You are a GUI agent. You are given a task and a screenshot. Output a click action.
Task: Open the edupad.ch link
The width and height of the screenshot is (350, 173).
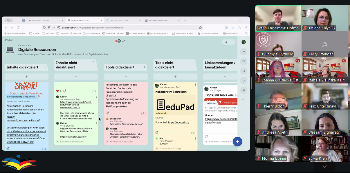[178, 123]
